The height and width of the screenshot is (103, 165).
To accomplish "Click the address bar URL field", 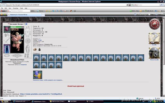I will (x=68, y=5).
